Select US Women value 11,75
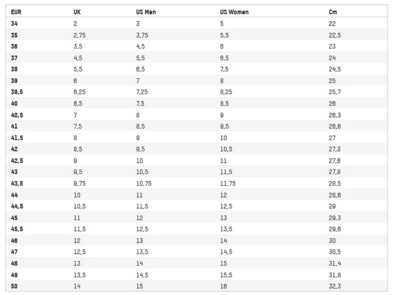This screenshot has height=295, width=393. [x=229, y=184]
